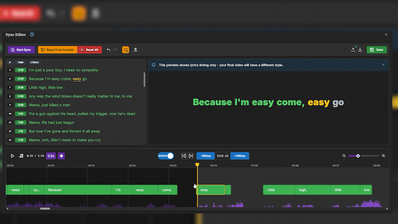This screenshot has height=224, width=398.
Task: Click Reset From Current button
Action: click(58, 50)
